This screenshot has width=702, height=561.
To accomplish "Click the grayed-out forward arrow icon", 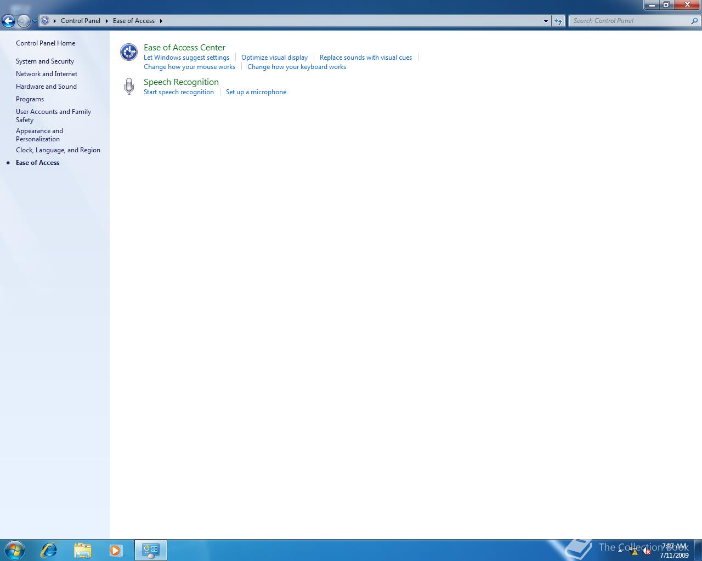I will point(23,21).
